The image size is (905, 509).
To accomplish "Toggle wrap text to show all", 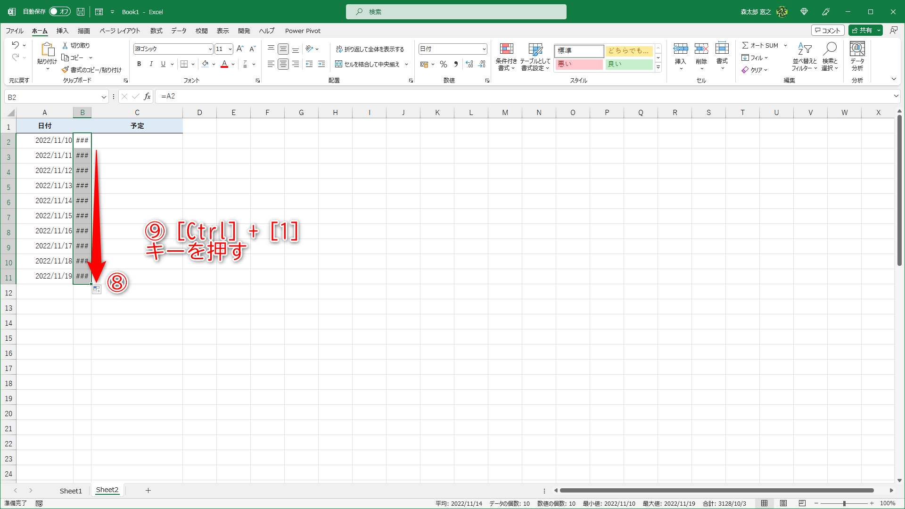I will (x=370, y=49).
